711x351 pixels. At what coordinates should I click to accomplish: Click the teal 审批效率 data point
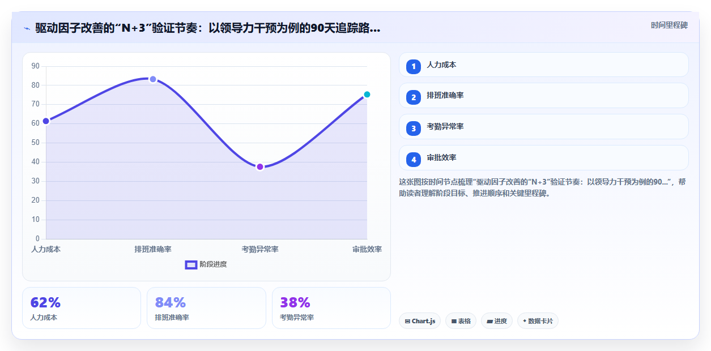(367, 95)
